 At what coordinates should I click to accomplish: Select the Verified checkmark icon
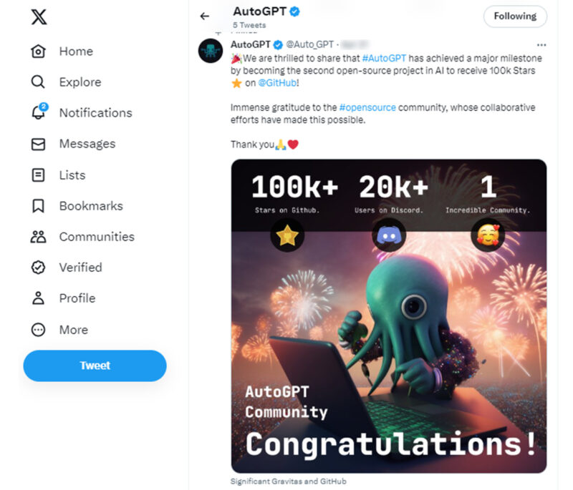[x=39, y=268]
